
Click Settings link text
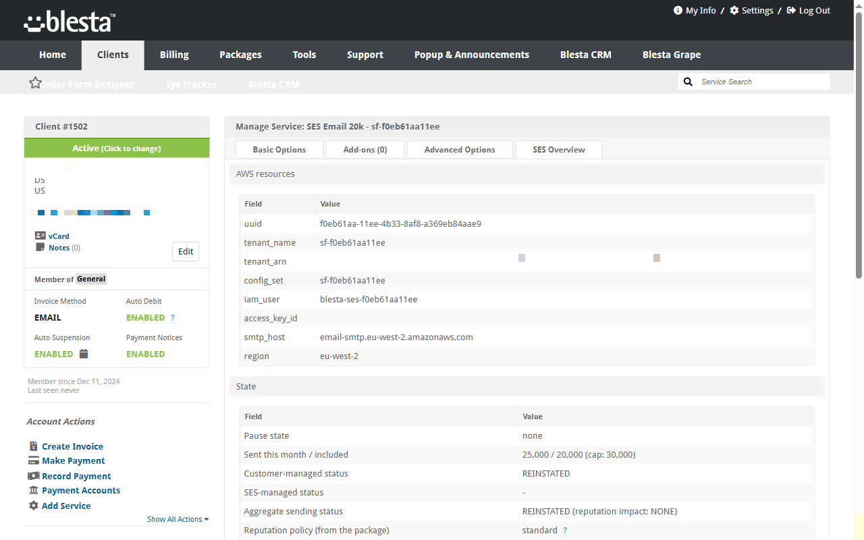757,10
